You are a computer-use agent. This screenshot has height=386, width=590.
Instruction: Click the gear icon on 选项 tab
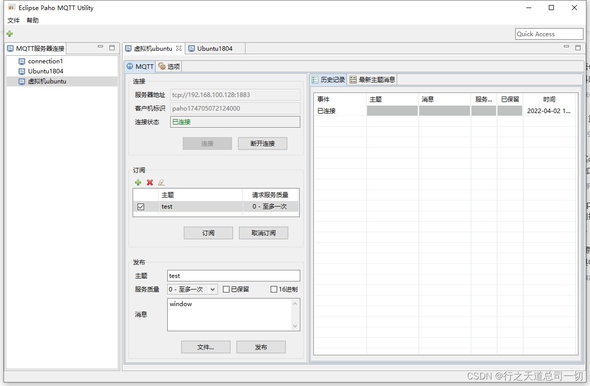point(162,66)
